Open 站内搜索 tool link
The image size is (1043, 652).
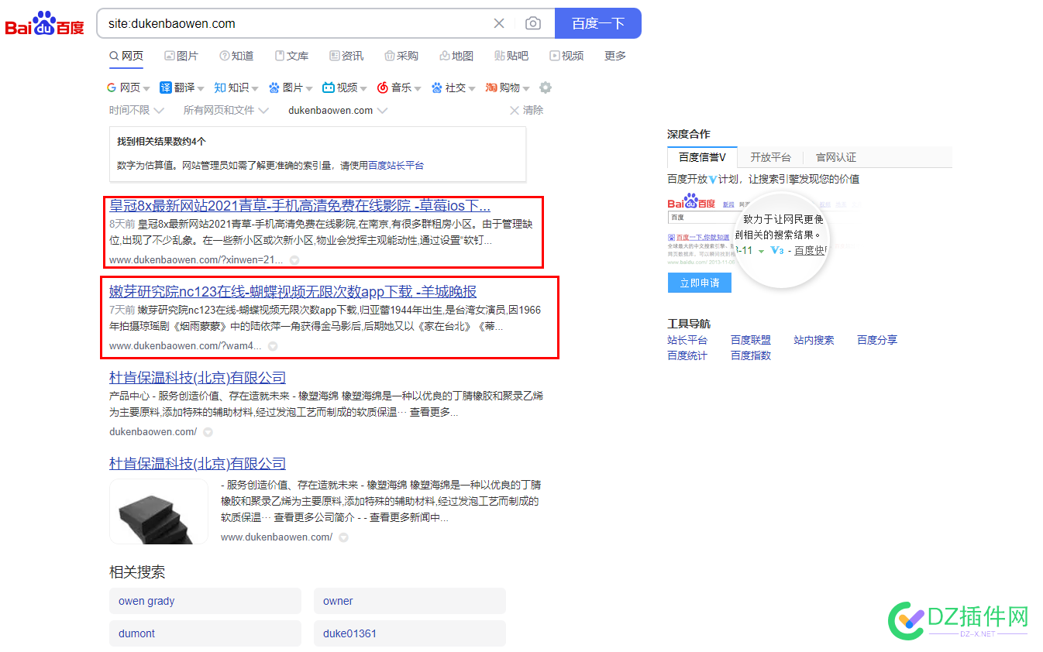click(814, 340)
